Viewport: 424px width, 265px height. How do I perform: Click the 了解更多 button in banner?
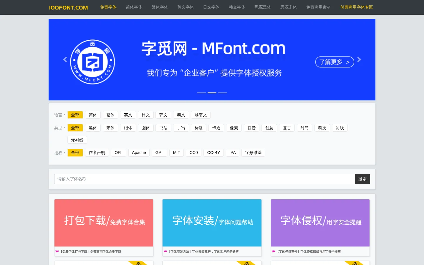click(334, 62)
